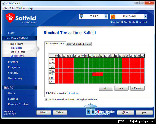
Task: Open the File menu
Action: [x=5, y=8]
